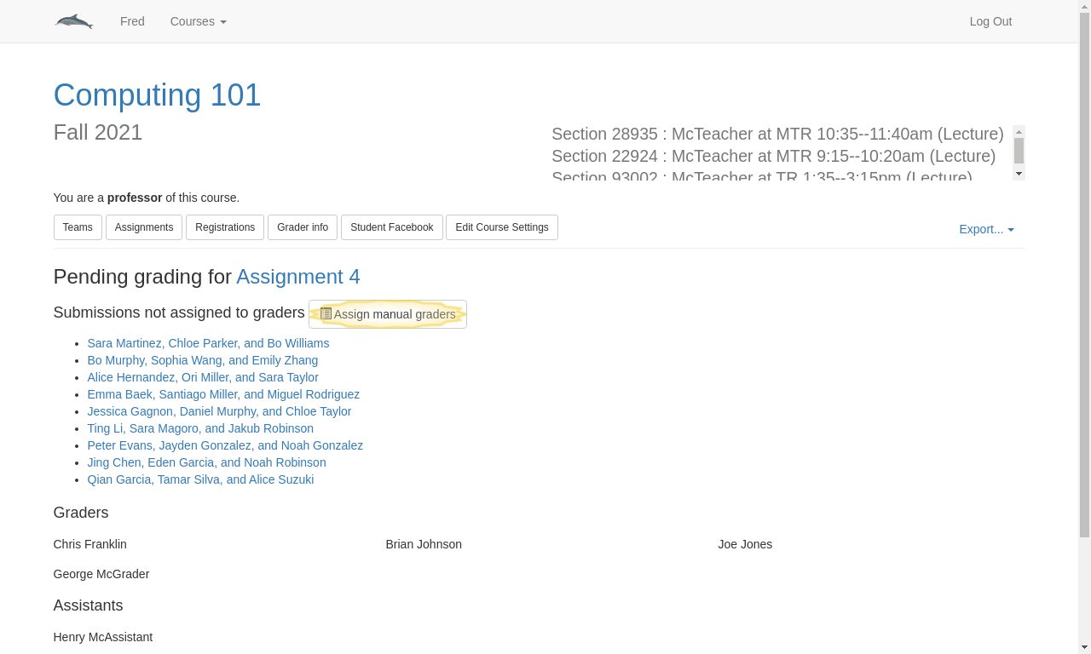The image size is (1091, 654).
Task: Go to the Assignments page
Action: pos(144,227)
